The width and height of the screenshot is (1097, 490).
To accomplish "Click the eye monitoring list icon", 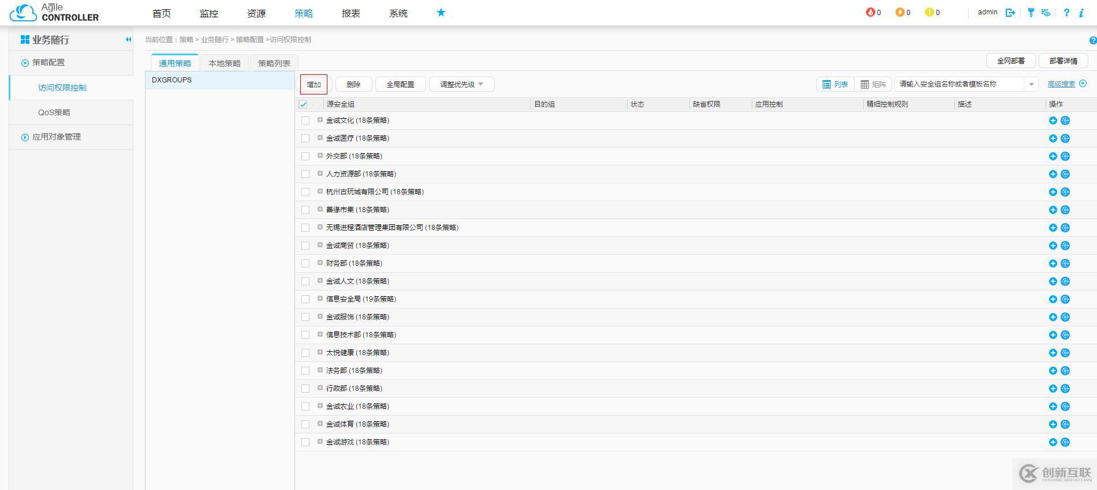I will pyautogui.click(x=1046, y=12).
